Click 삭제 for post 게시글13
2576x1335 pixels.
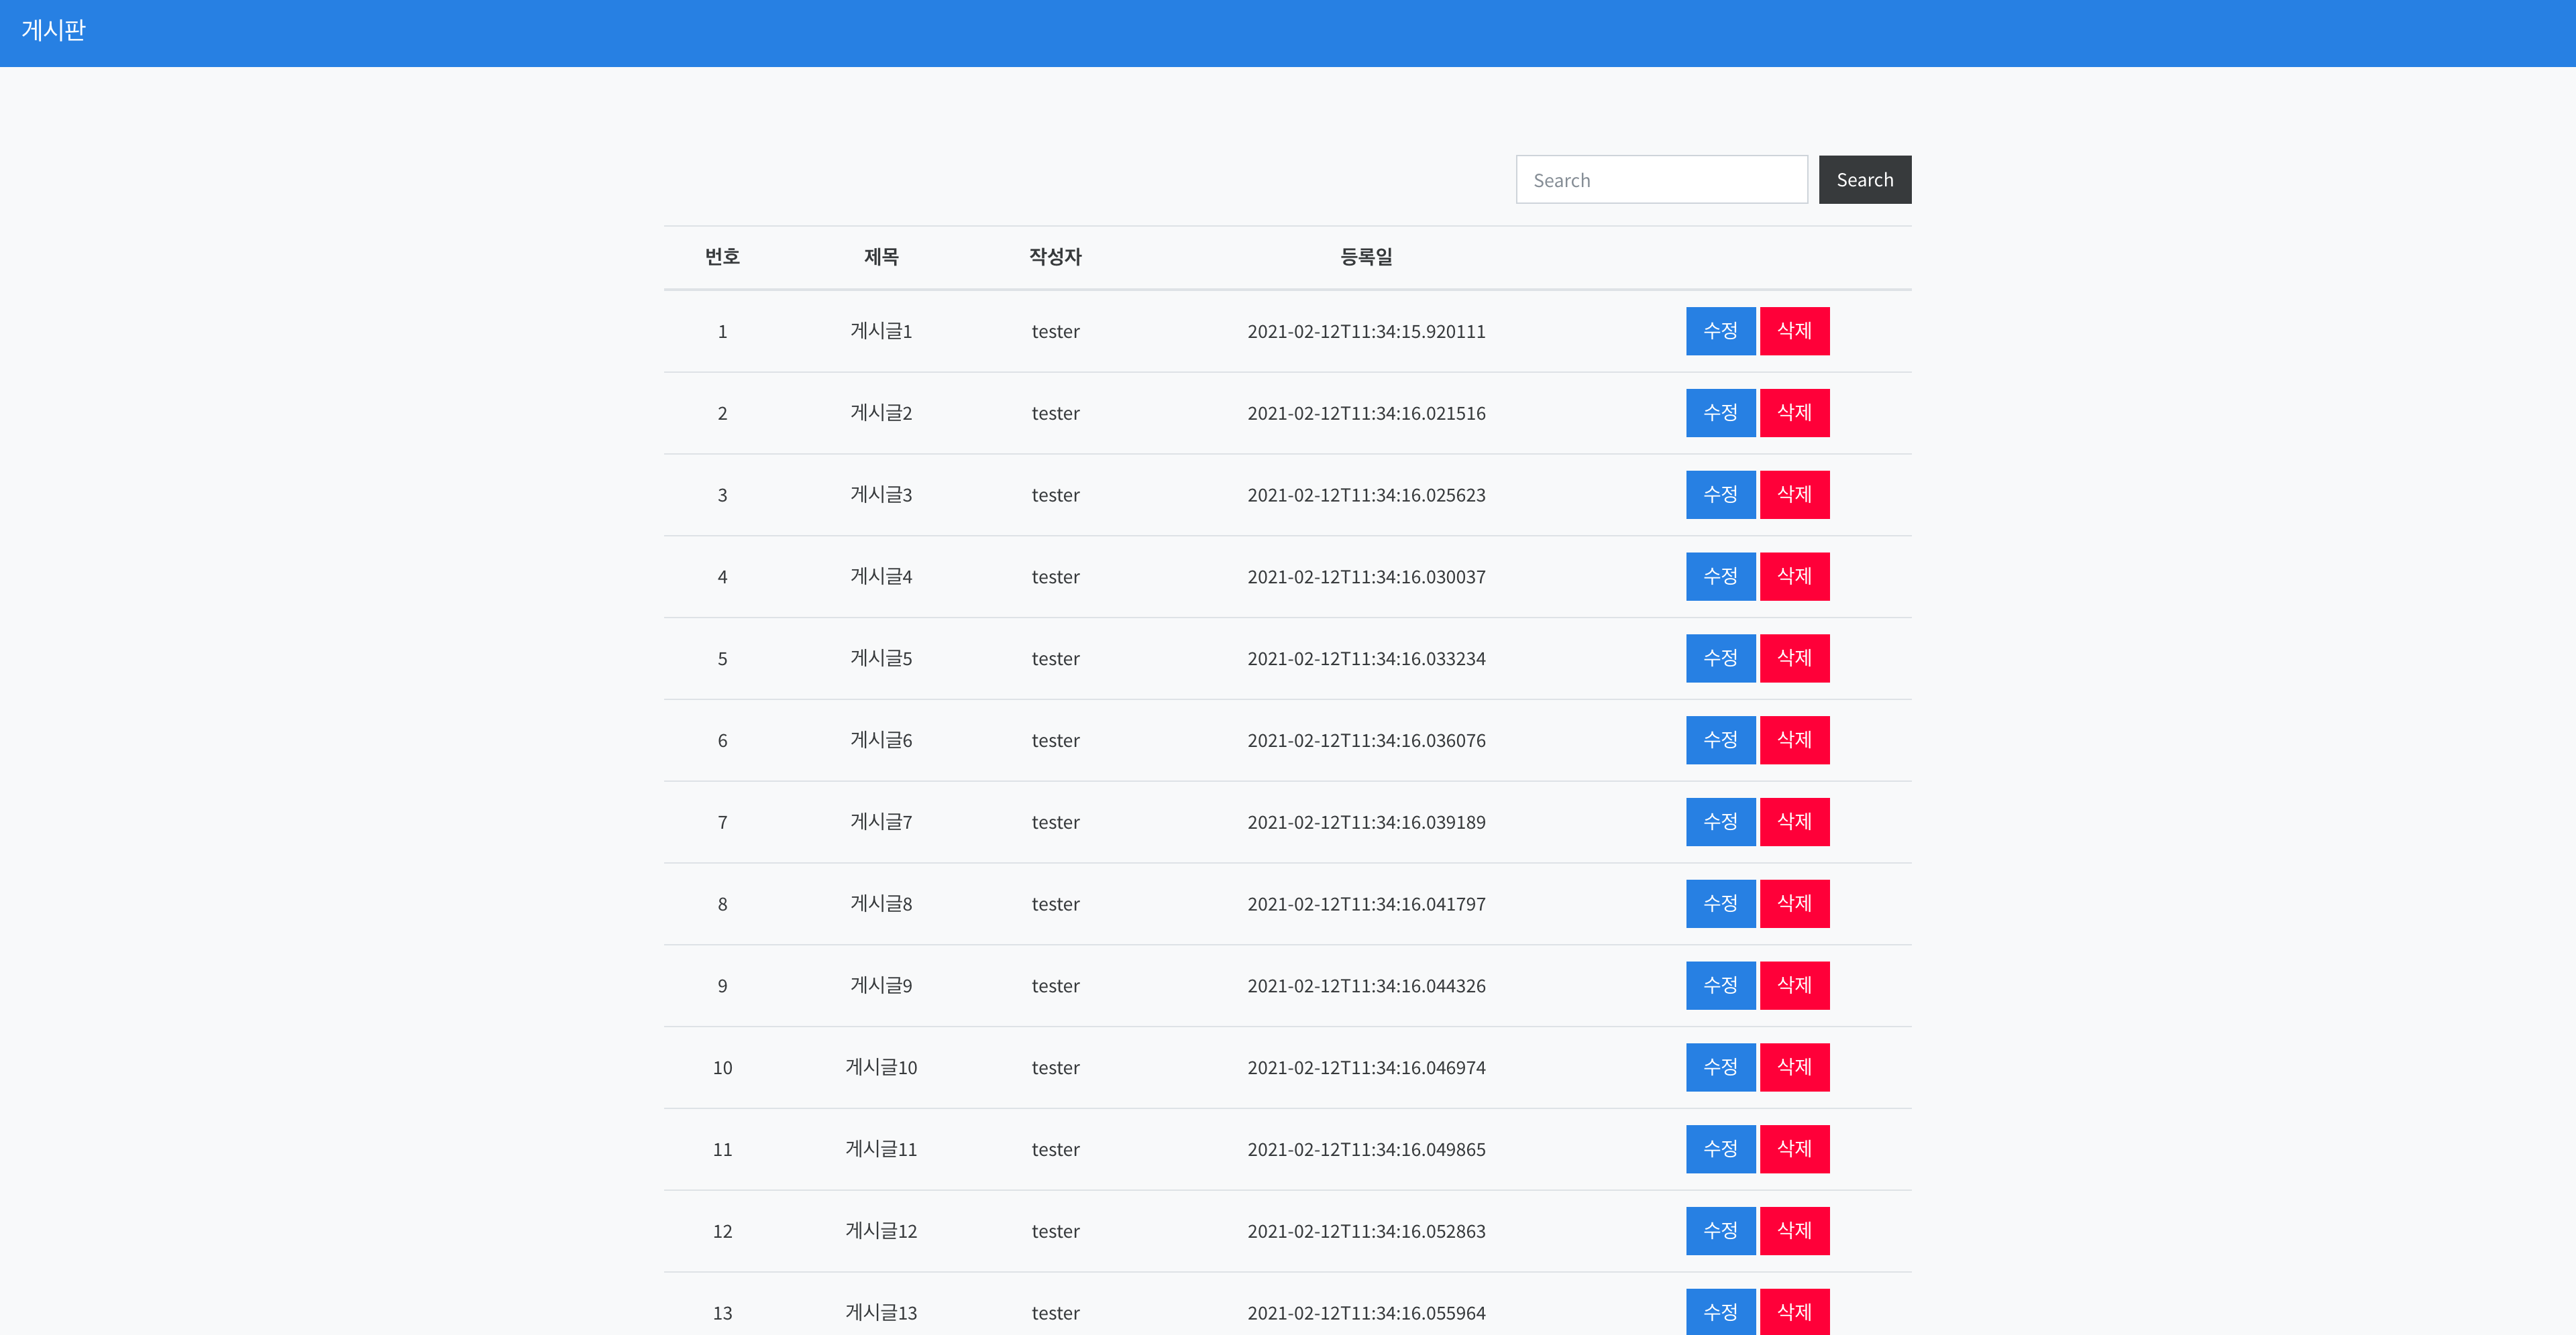coord(1794,1312)
